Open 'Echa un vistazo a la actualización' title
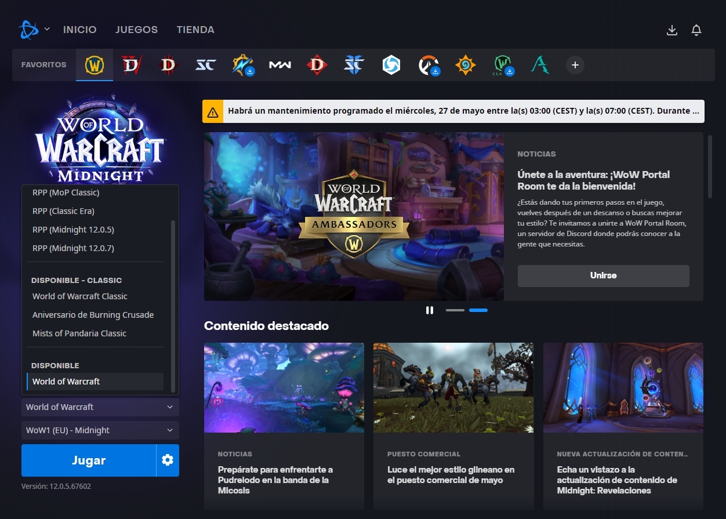 [617, 480]
